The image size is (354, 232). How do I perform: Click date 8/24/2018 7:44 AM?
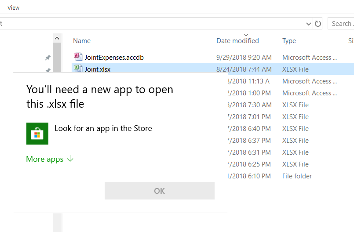tap(244, 69)
